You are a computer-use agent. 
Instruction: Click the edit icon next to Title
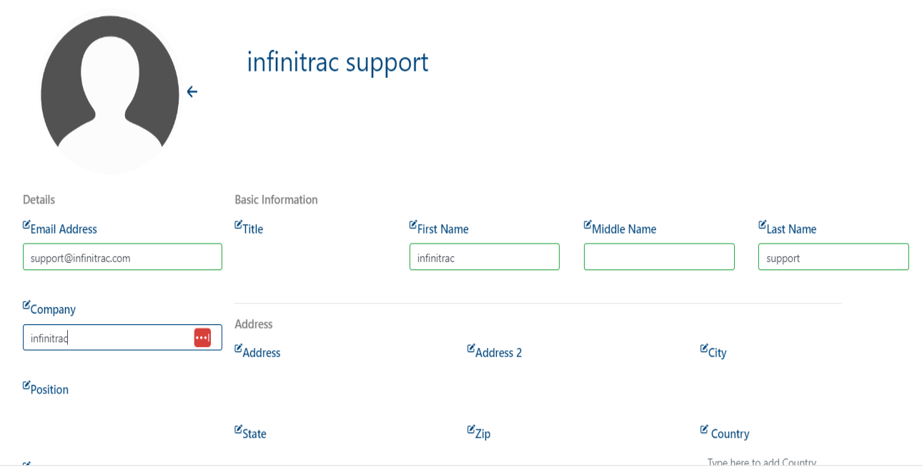point(239,225)
